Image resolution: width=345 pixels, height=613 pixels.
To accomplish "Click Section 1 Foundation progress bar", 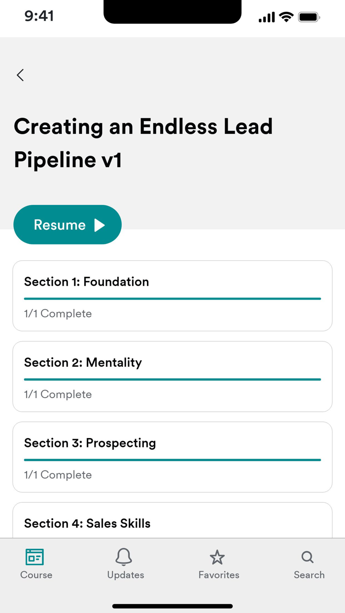I will point(172,299).
